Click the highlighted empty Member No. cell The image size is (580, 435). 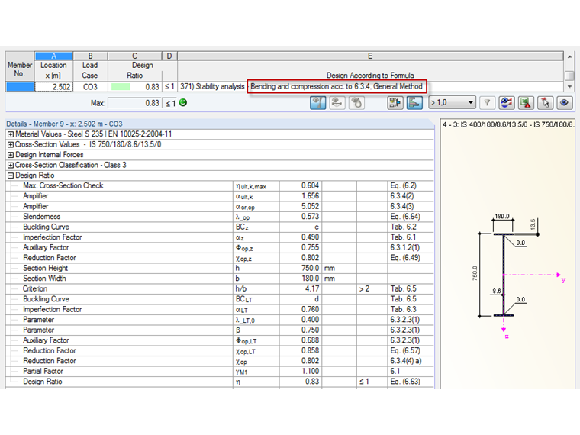point(20,87)
